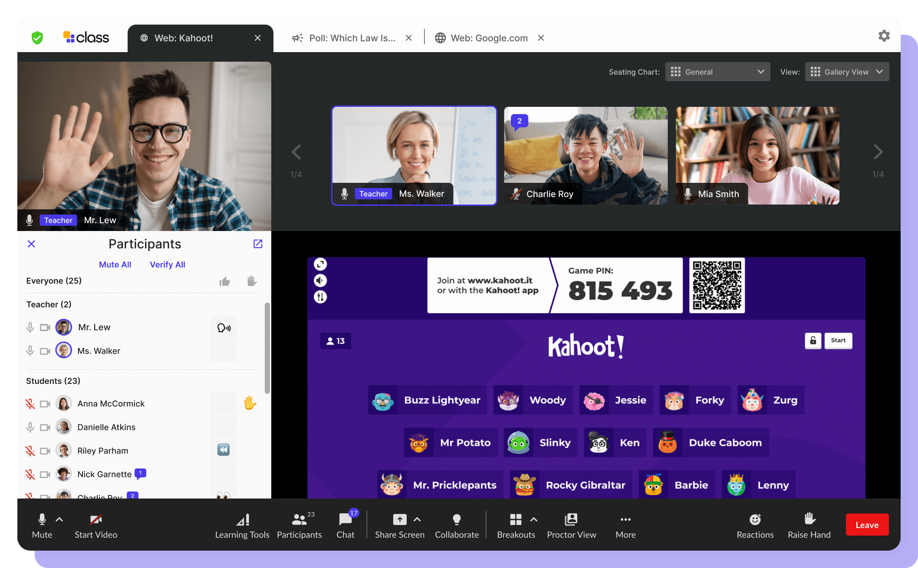Unmute Nick Garnette's microphone
Image resolution: width=918 pixels, height=568 pixels.
pyautogui.click(x=30, y=474)
